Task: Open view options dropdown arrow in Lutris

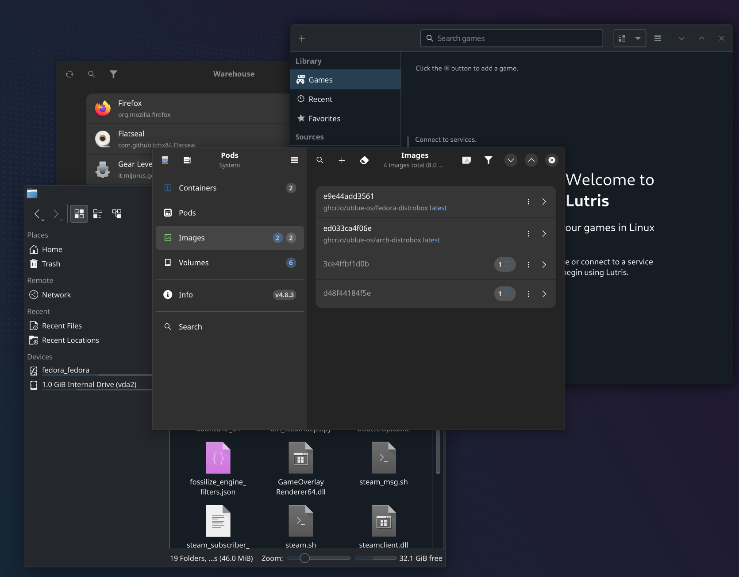Action: point(638,39)
